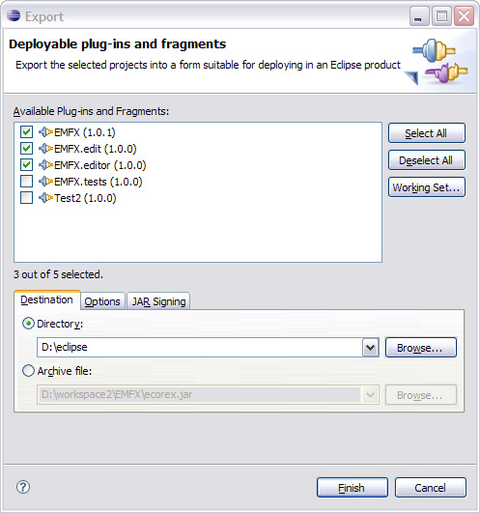Click the Test2 plug-in icon

[45, 198]
